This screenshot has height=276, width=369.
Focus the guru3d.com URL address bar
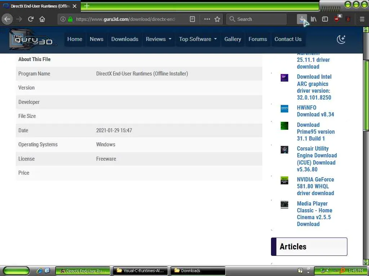[125, 19]
